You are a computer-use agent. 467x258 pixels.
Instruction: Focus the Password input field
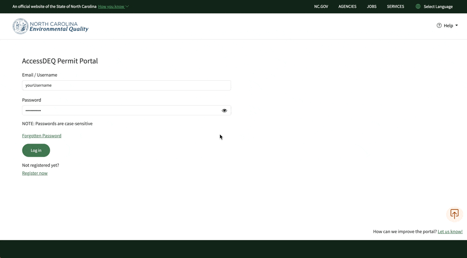[126, 110]
